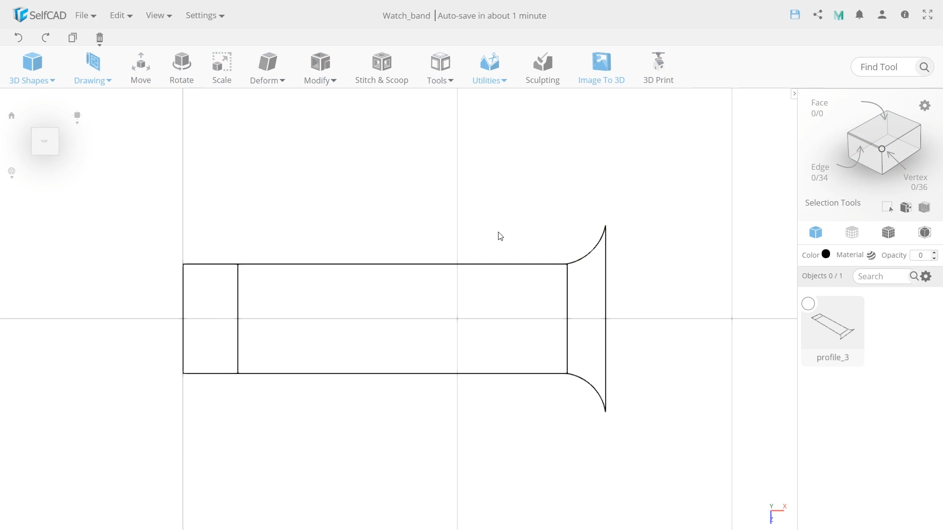The width and height of the screenshot is (943, 530).
Task: Open the File menu
Action: [x=85, y=15]
